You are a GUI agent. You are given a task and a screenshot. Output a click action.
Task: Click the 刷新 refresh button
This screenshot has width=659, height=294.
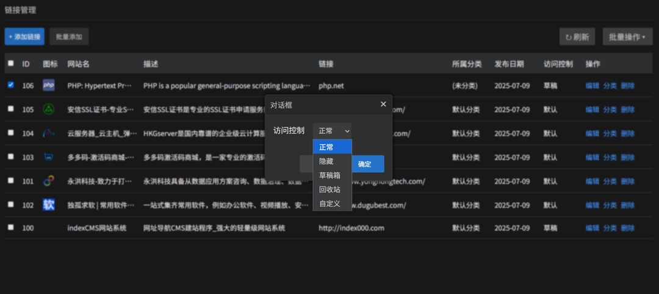577,37
